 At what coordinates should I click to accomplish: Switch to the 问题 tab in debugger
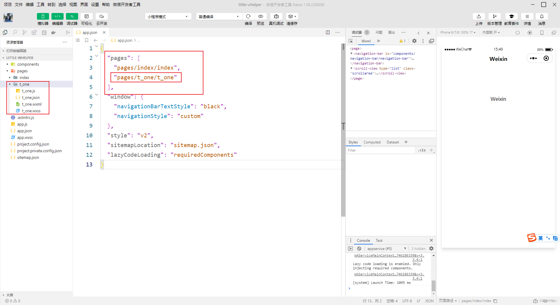click(379, 32)
